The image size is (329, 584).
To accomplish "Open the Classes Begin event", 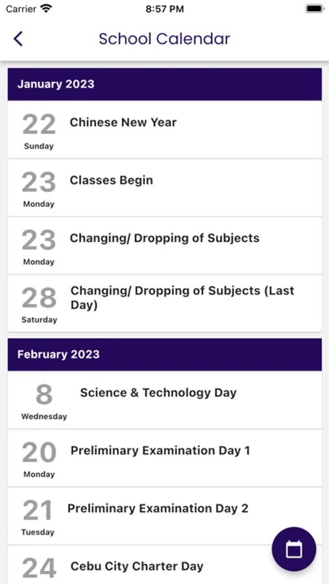I will pos(165,188).
